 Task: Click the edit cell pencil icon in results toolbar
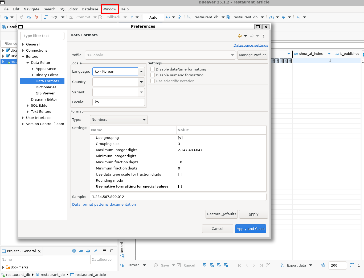[x=205, y=265]
